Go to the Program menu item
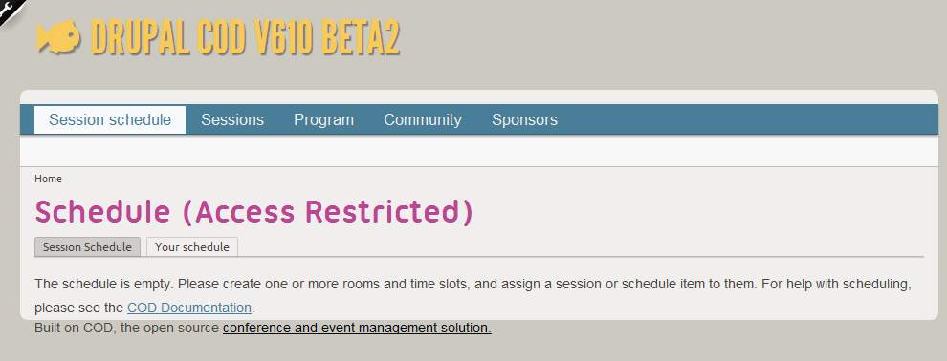 pos(323,120)
